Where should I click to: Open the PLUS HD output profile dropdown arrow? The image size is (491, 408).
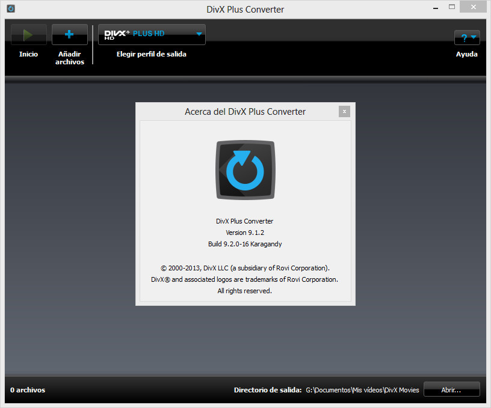pos(199,34)
